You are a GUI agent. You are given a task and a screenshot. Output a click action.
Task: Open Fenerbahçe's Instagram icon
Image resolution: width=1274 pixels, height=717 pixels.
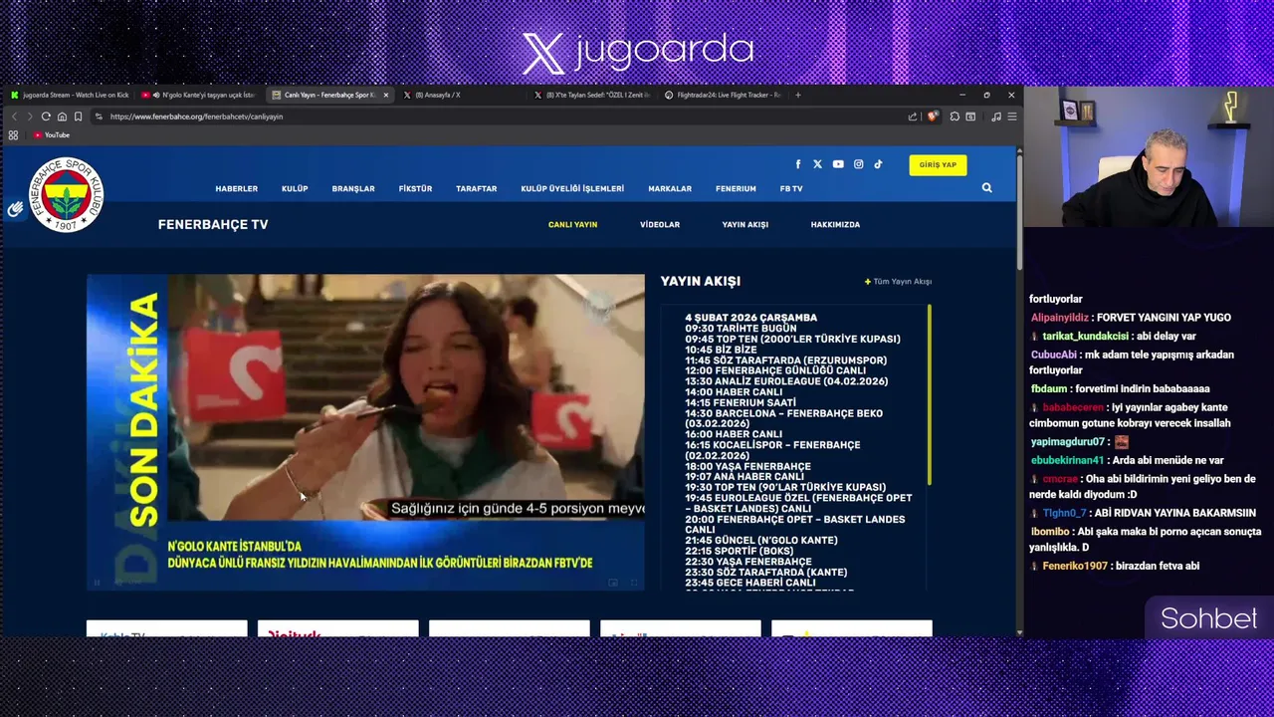(858, 164)
